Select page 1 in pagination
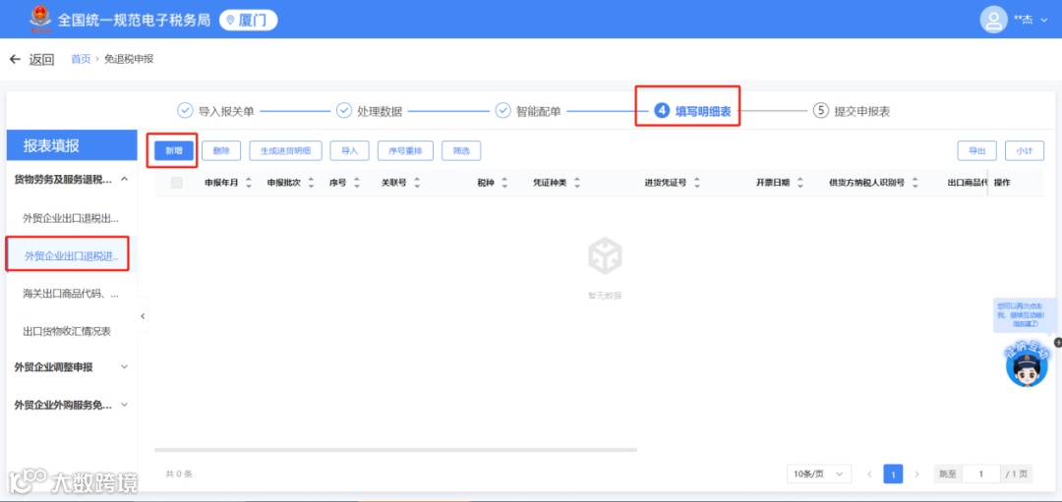The image size is (1062, 502). pos(893,474)
